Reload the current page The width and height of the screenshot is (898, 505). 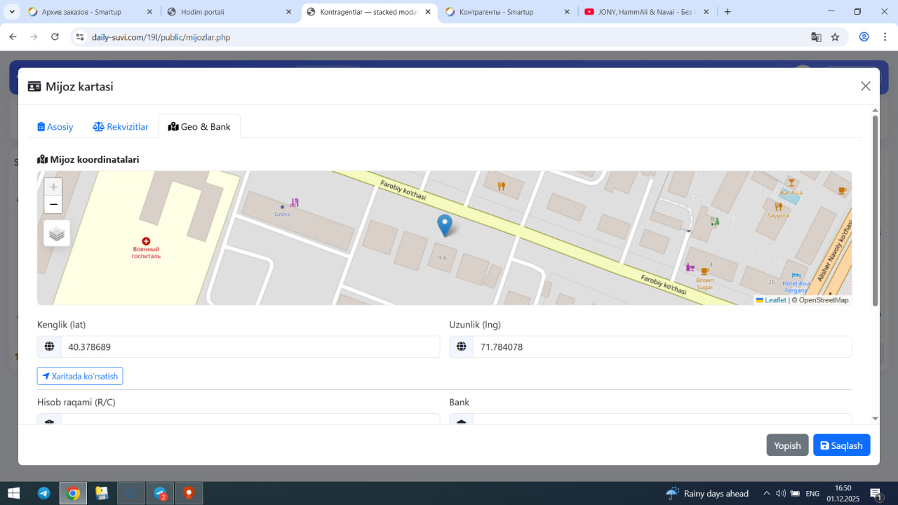[55, 37]
